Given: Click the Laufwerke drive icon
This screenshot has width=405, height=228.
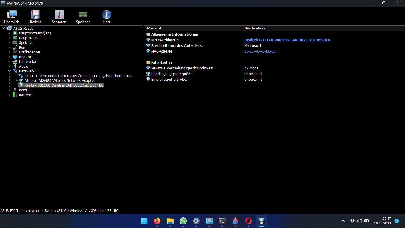Looking at the screenshot, I should (15, 62).
